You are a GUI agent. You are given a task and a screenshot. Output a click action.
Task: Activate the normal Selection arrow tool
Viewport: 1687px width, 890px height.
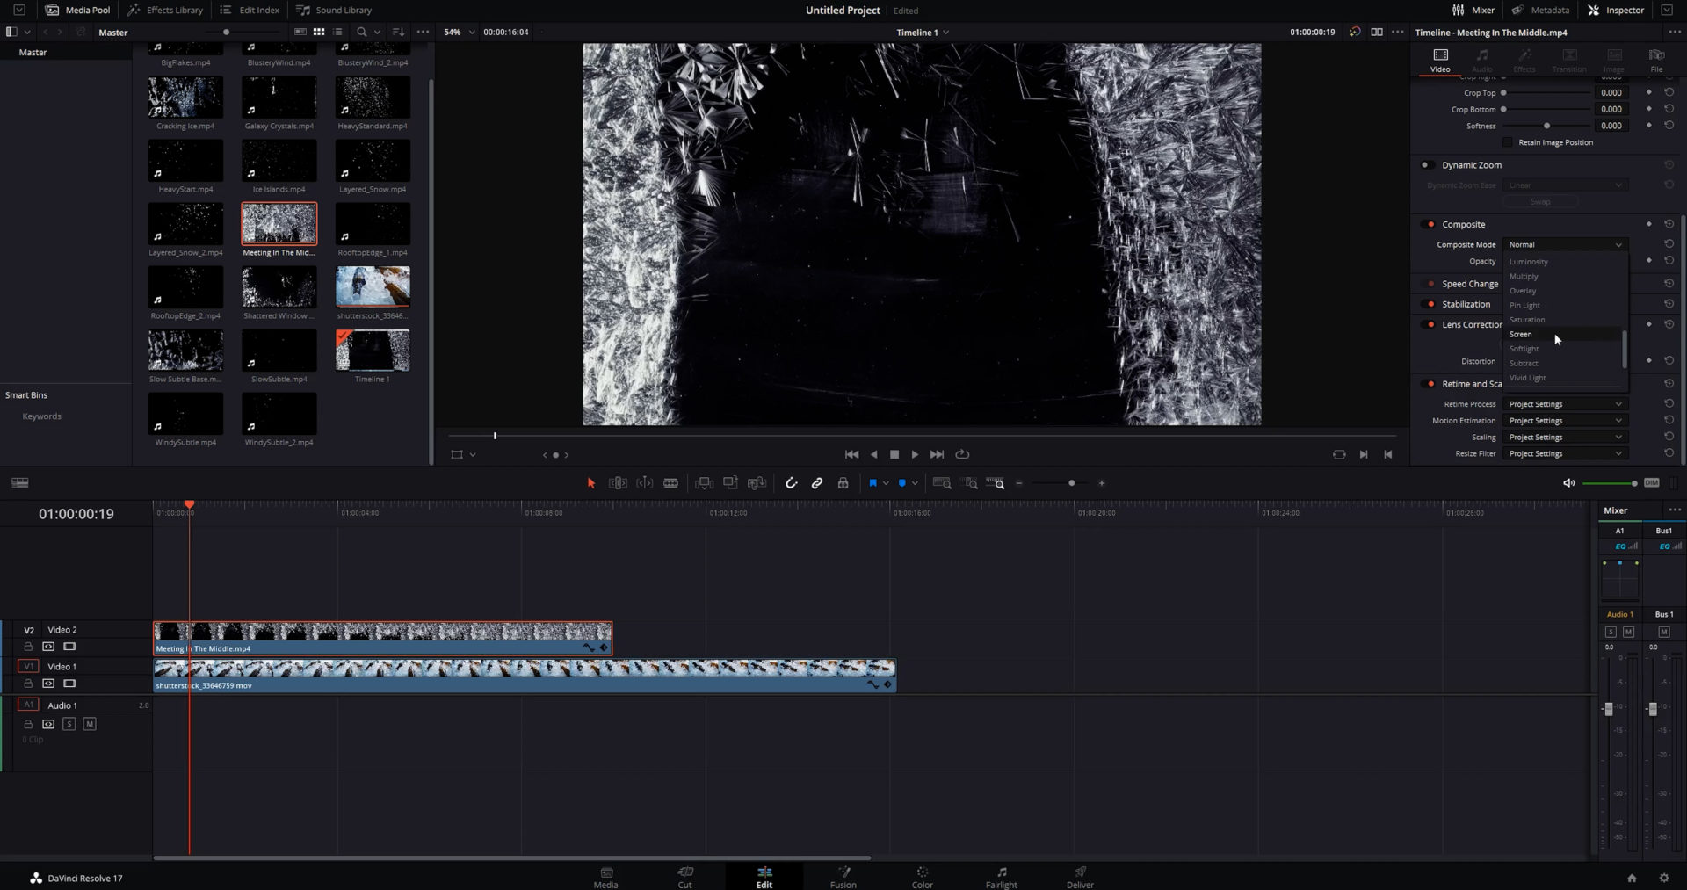coord(590,482)
